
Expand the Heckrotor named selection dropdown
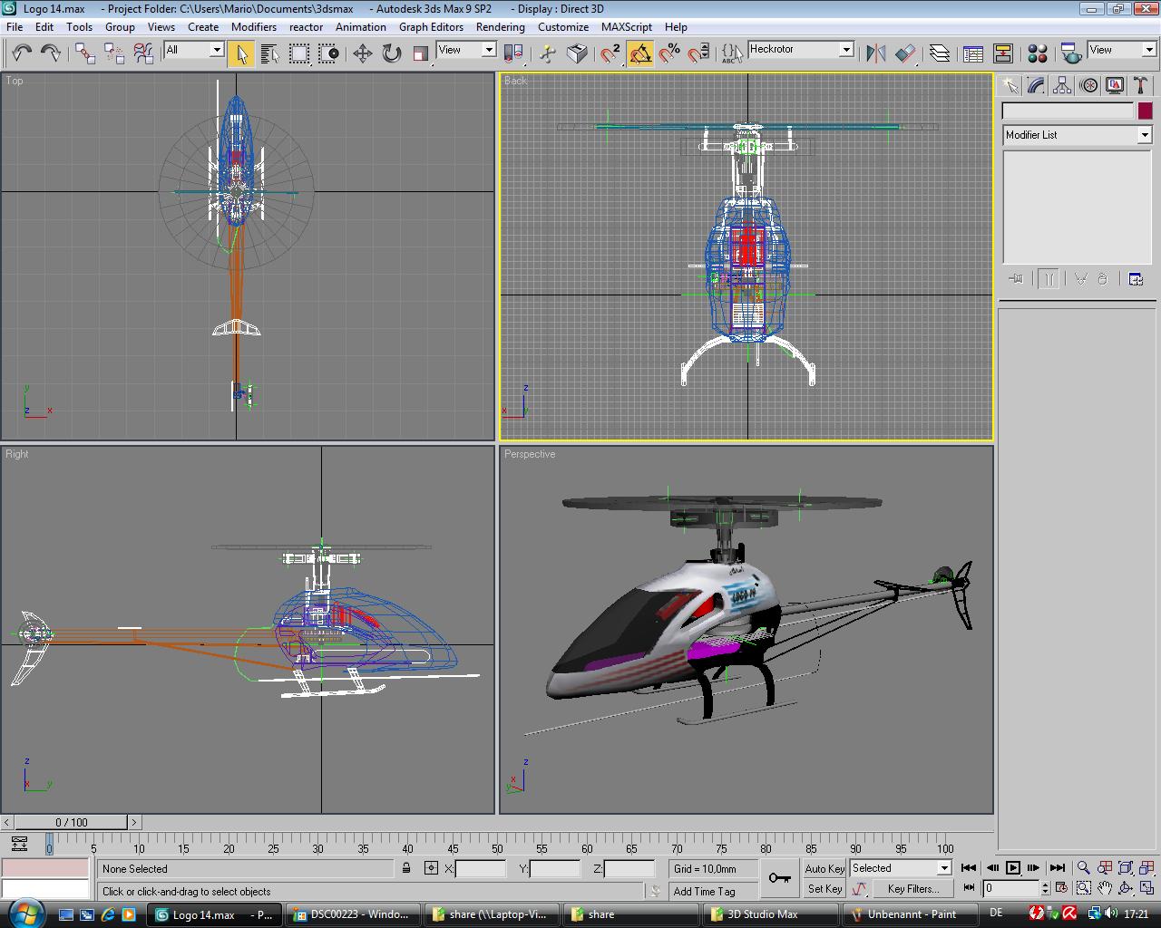(801, 50)
